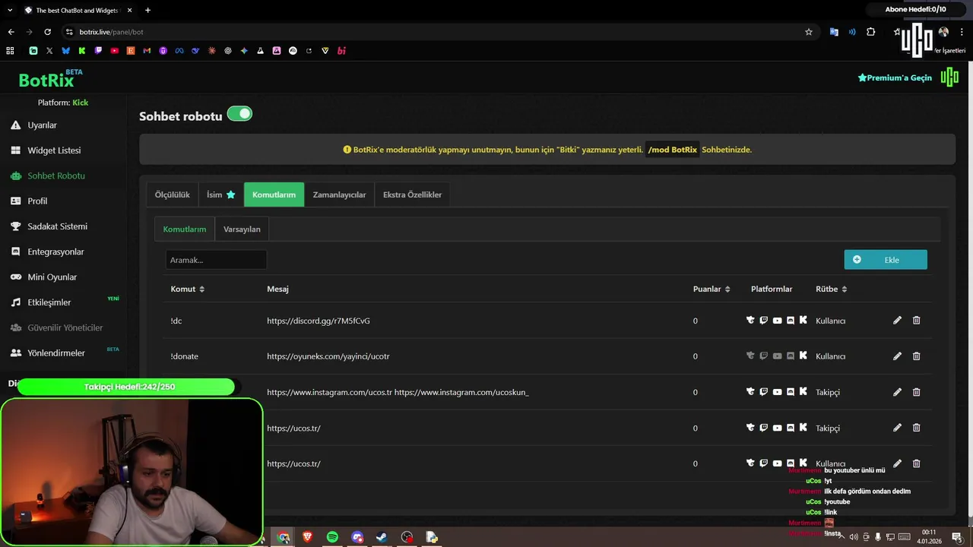The width and height of the screenshot is (973, 547).
Task: Open the Bluesky butterfly bookmark icon
Action: tap(65, 51)
